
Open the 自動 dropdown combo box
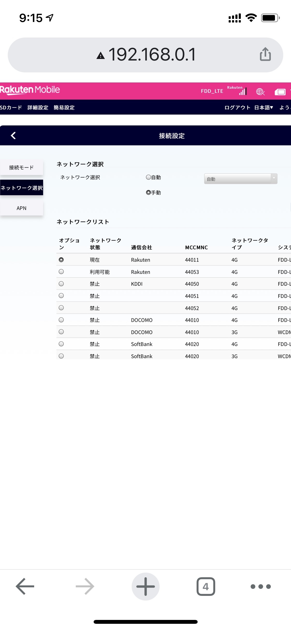click(241, 179)
